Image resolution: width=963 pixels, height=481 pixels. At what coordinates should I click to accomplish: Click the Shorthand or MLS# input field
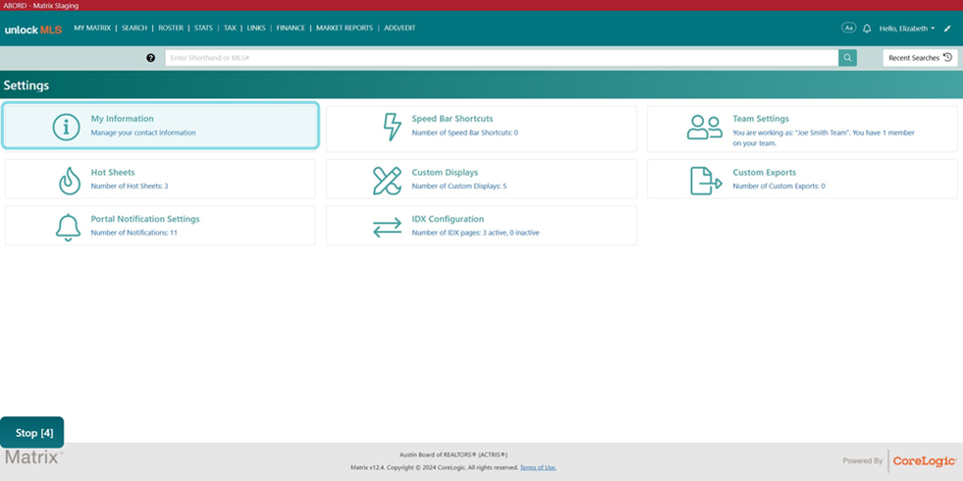point(502,58)
